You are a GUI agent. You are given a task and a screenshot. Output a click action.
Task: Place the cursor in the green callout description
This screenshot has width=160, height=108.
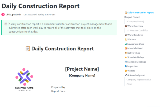pyautogui.click(x=60, y=28)
